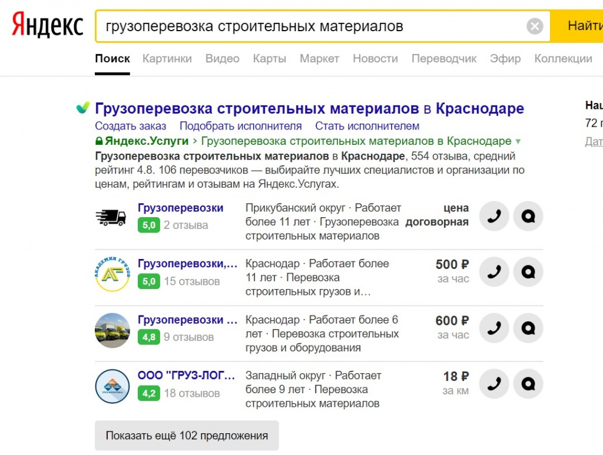The height and width of the screenshot is (455, 603).
Task: Open the Маркет tab
Action: click(319, 58)
